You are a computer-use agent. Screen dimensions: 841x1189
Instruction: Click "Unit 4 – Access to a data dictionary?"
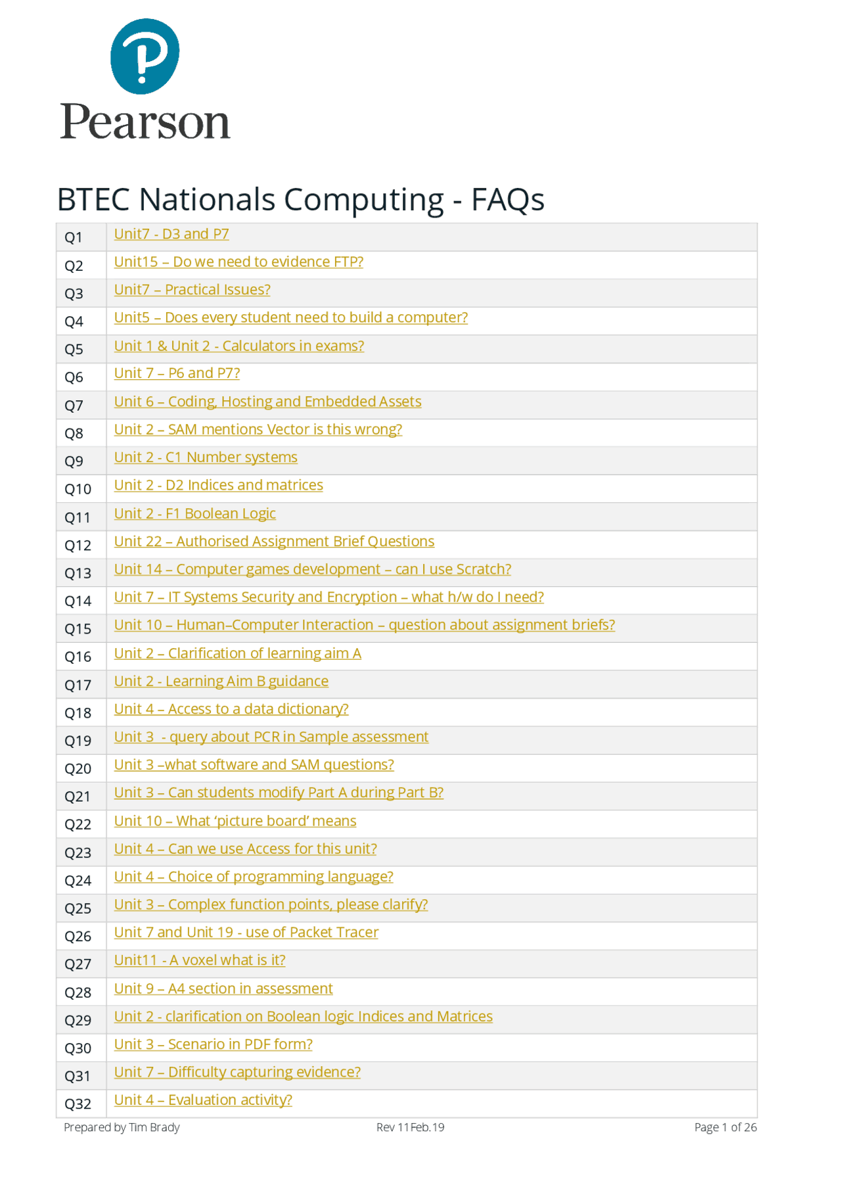(231, 709)
